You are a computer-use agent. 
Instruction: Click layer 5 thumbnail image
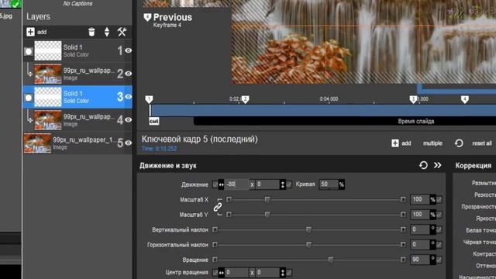tap(37, 143)
